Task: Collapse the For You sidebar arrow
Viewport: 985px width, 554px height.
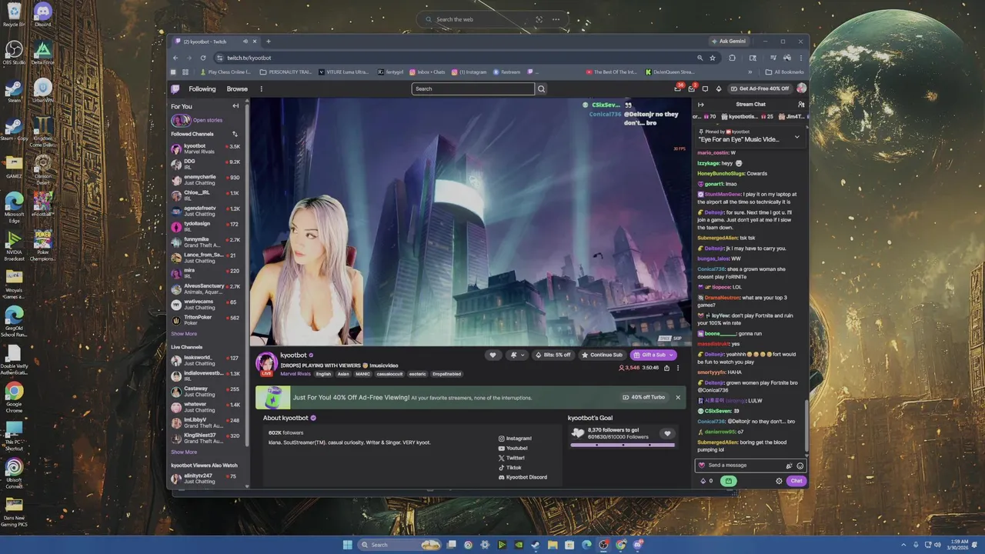Action: (235, 106)
